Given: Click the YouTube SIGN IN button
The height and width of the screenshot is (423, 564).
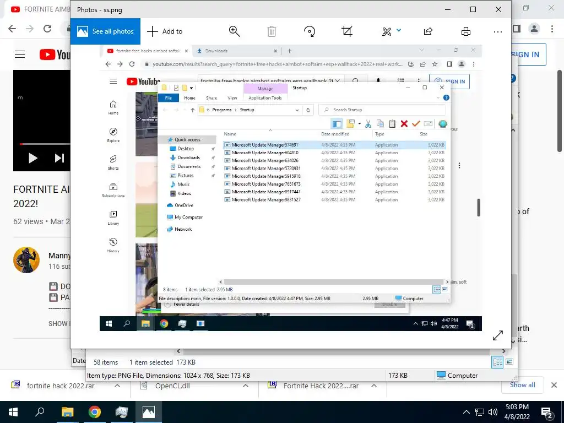Looking at the screenshot, I should (528, 55).
